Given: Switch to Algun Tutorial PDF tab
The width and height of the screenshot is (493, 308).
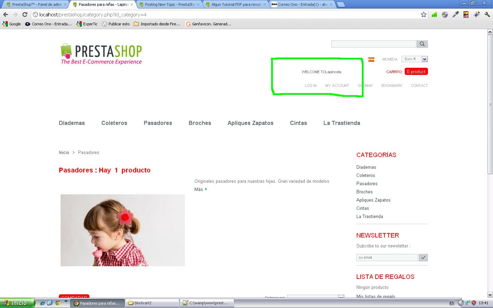Looking at the screenshot, I should click(236, 4).
